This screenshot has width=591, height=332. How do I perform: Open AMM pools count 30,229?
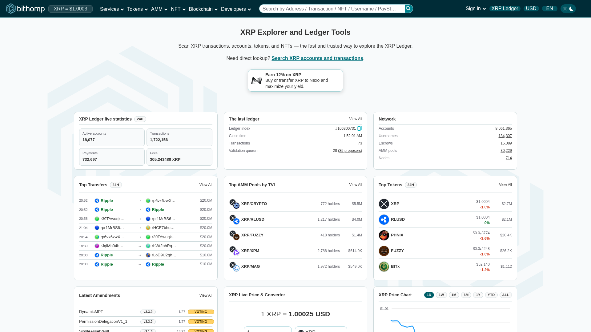click(506, 151)
